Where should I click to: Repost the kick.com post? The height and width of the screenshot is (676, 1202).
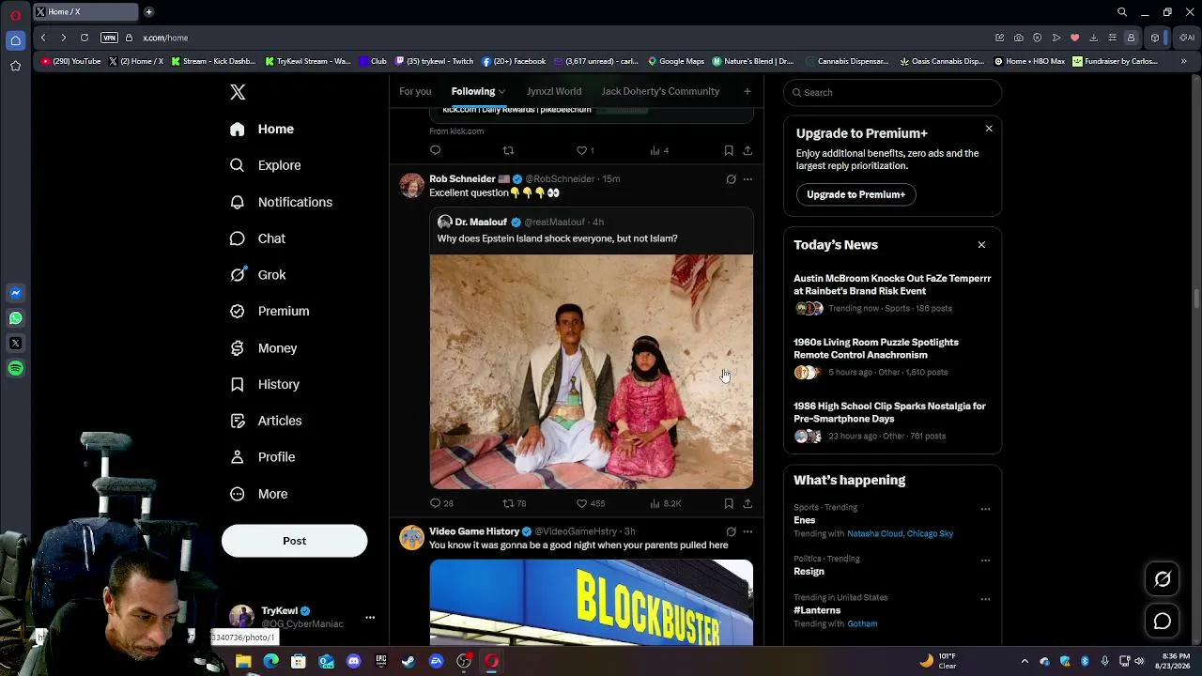coord(508,150)
